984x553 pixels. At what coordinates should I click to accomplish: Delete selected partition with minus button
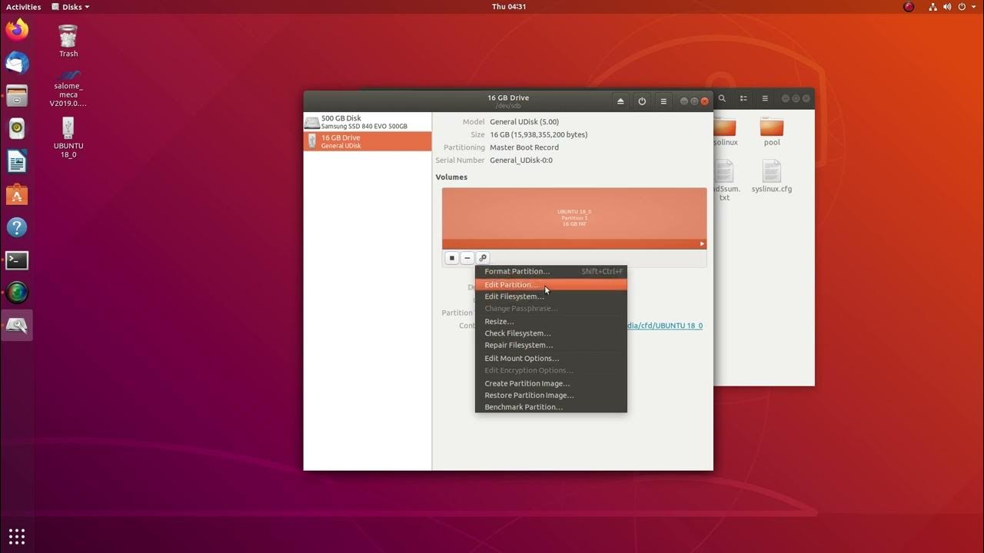pos(467,258)
